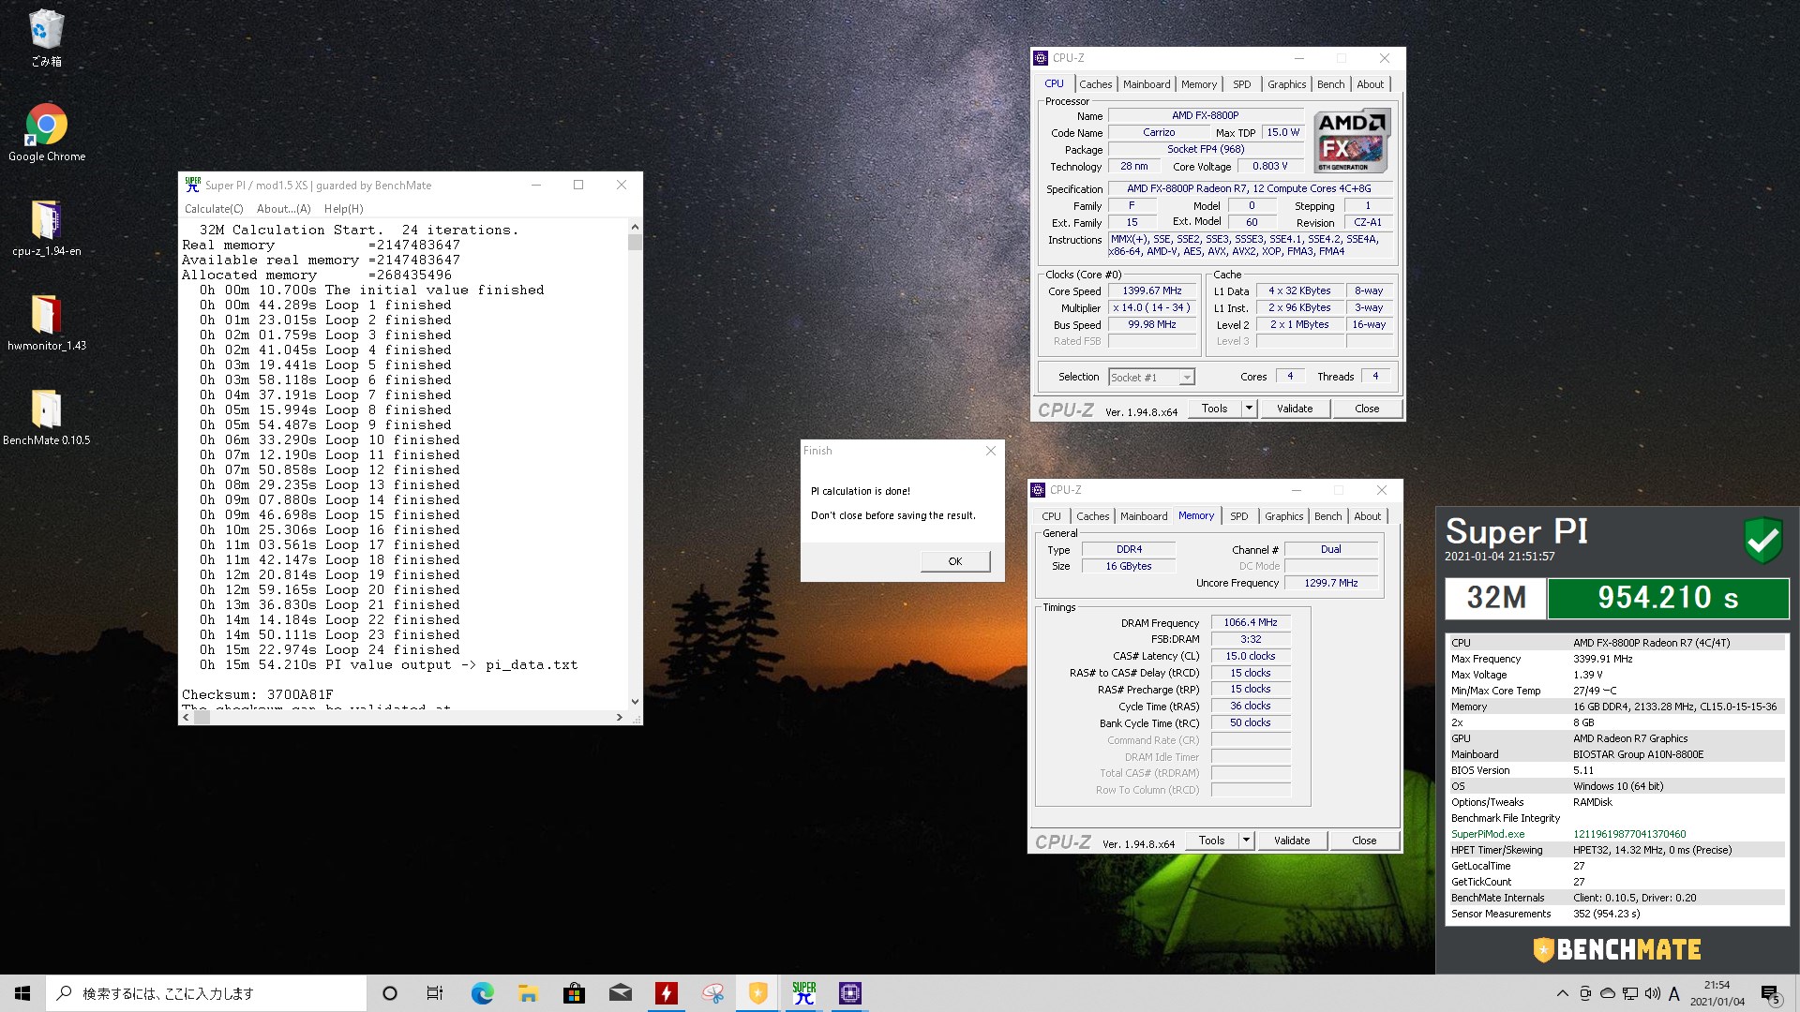The image size is (1800, 1012).
Task: Click down arrow of Super PI vertical scrollbar
Action: (635, 701)
